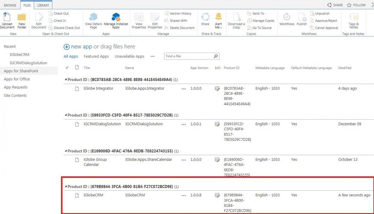Viewport: 374px width, 214px height.
Task: Open View Details Page
Action: (x=93, y=21)
